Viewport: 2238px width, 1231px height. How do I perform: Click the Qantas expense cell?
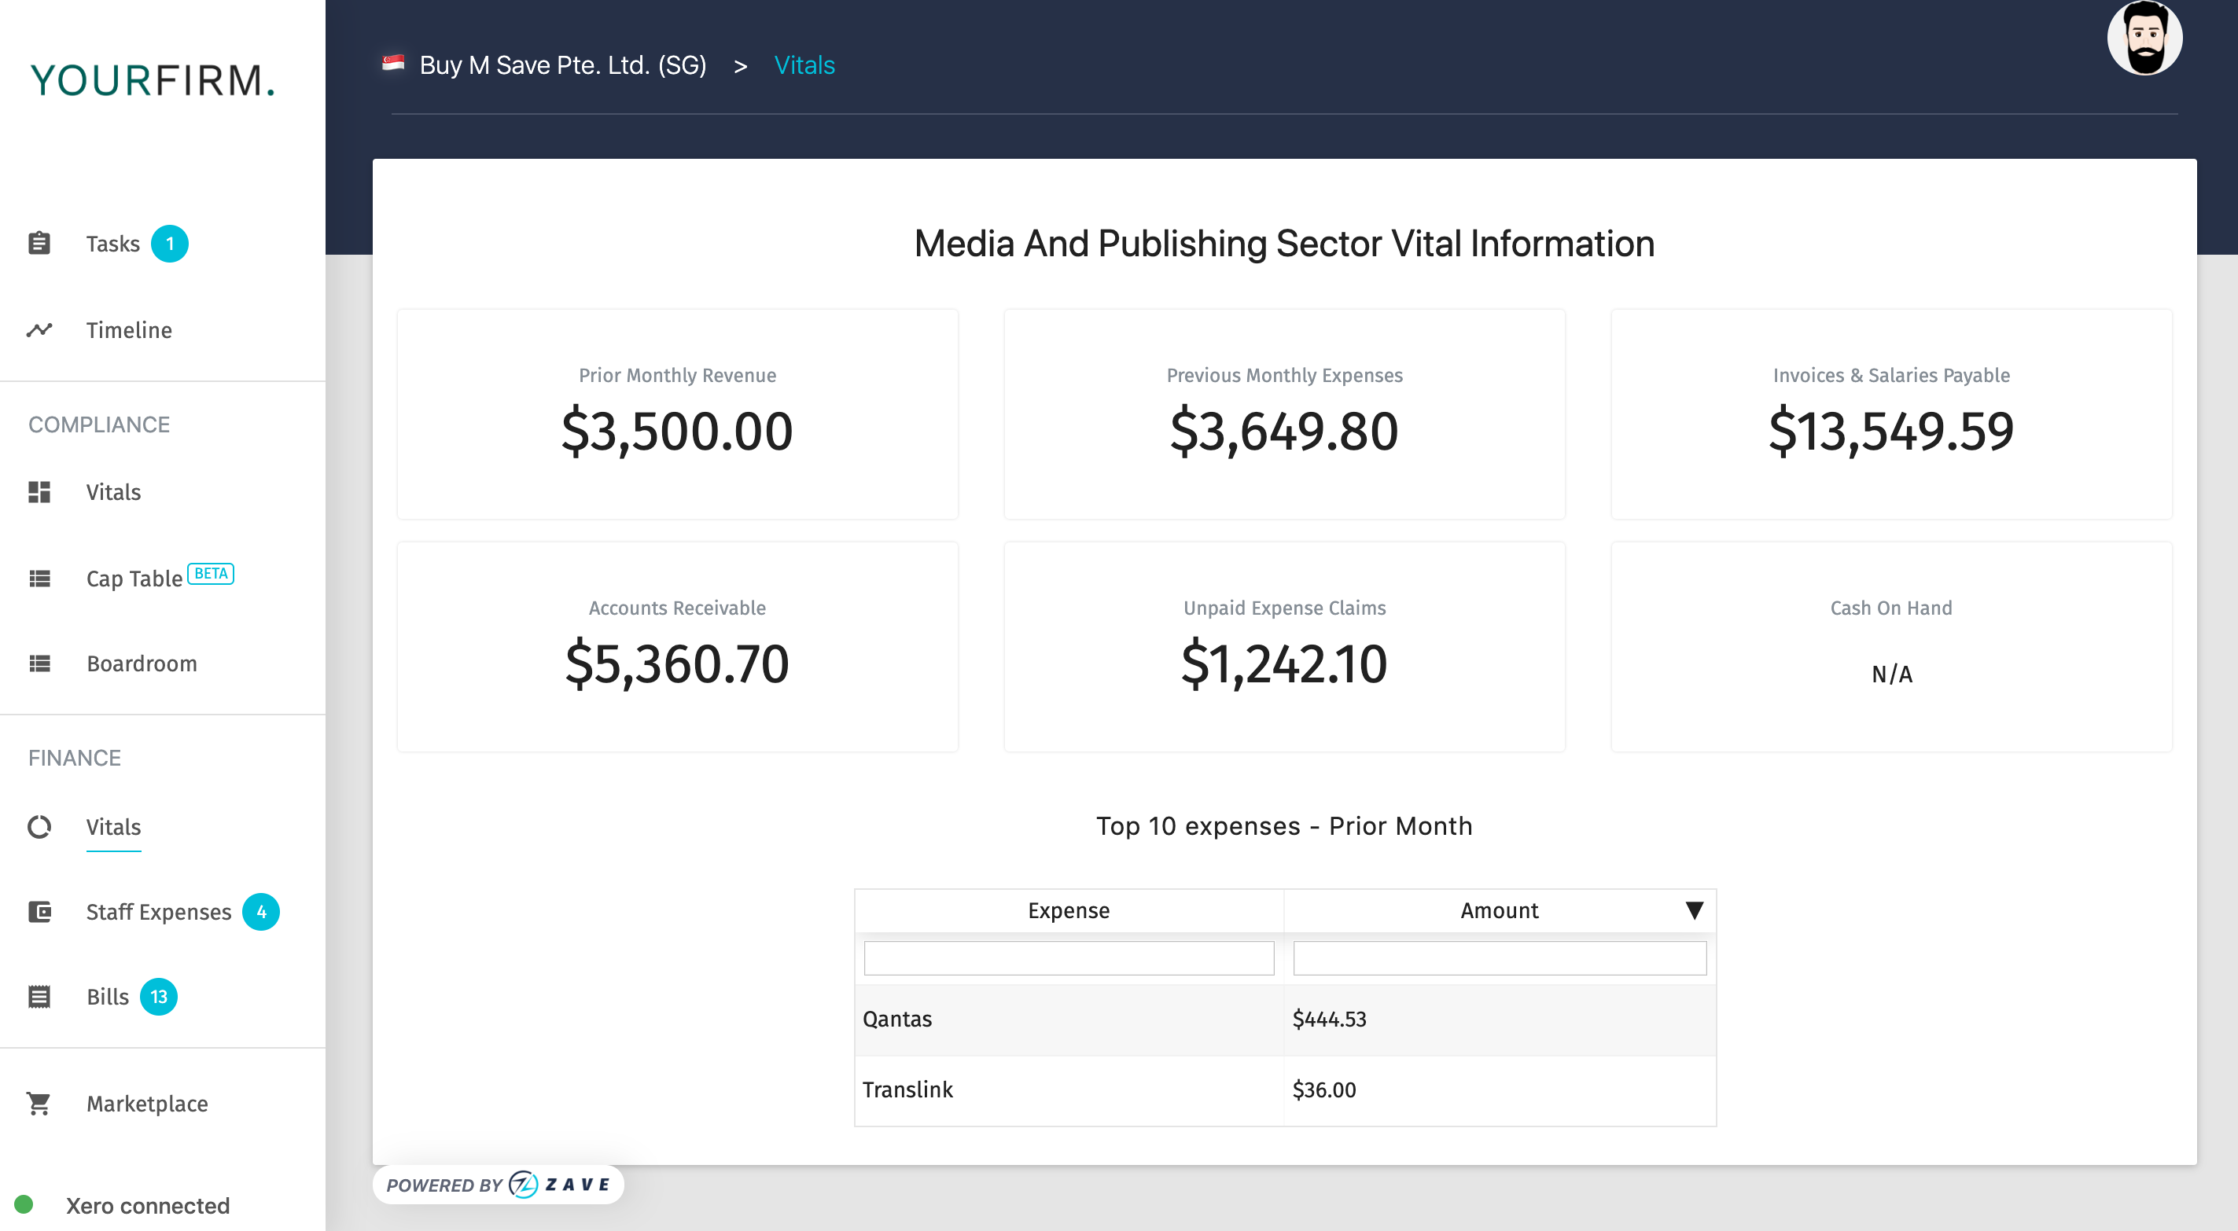coord(1069,1019)
